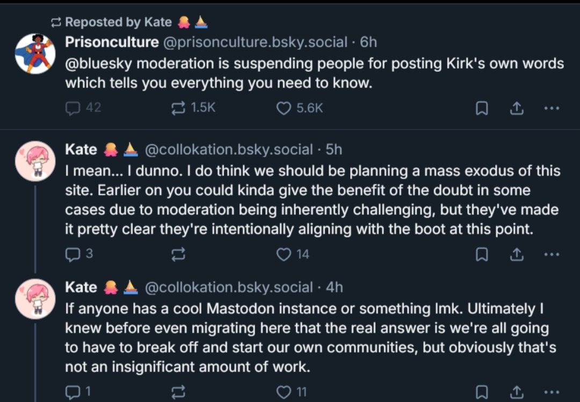Repost Prisonculture's post with 1.5K reposts
Screen dimensions: 580x402
(178, 108)
